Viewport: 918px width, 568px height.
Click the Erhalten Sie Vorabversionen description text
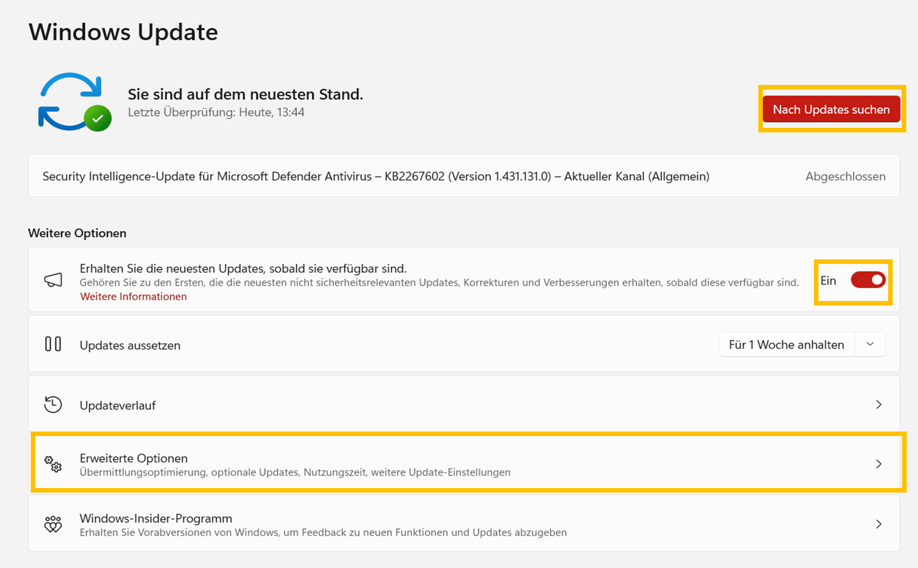(x=323, y=532)
